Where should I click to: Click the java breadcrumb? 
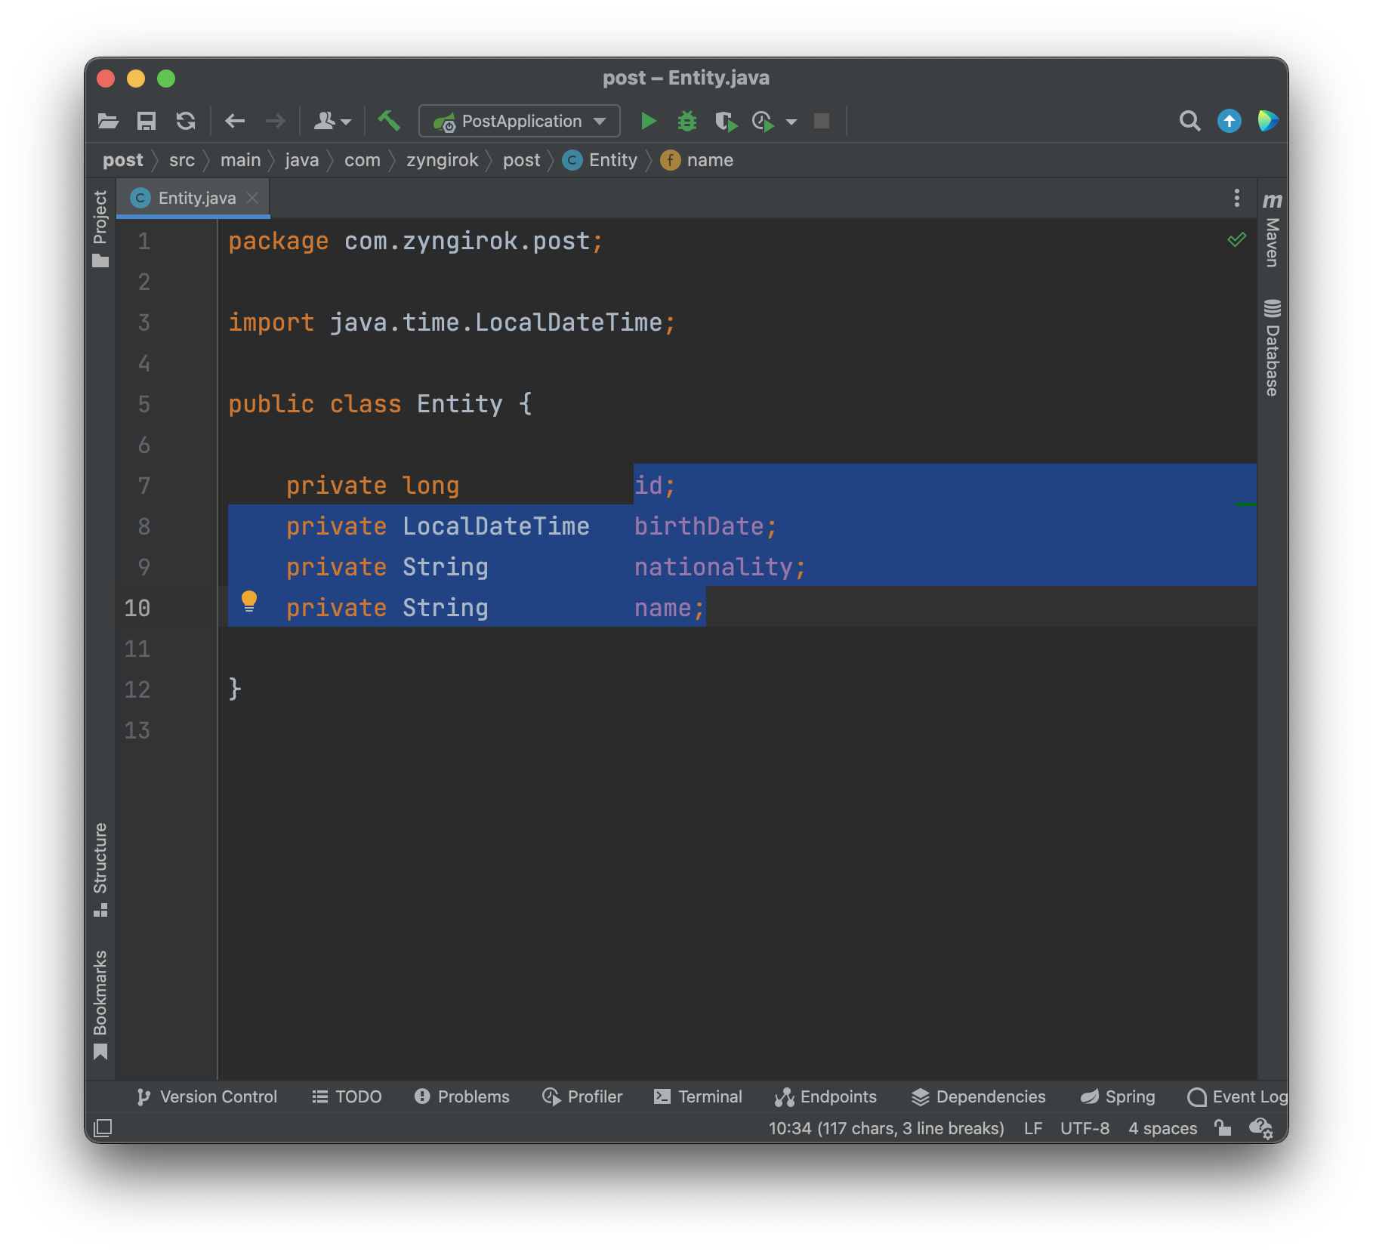click(x=302, y=160)
